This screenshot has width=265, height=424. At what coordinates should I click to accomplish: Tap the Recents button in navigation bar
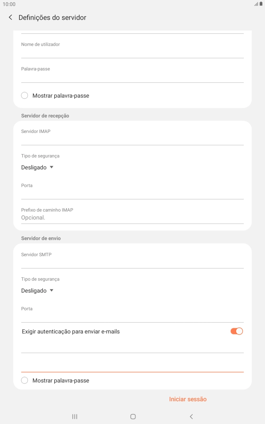[x=74, y=416]
